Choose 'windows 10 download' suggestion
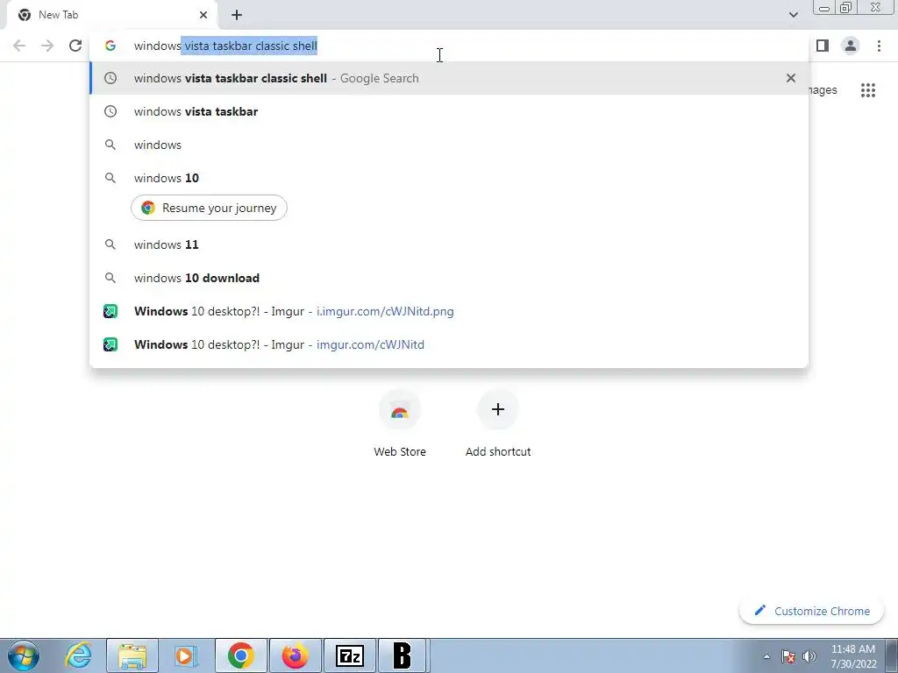This screenshot has height=673, width=898. tap(449, 278)
